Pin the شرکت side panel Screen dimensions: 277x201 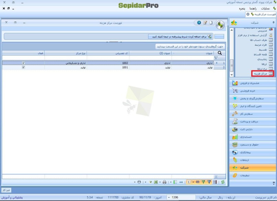tap(273, 22)
